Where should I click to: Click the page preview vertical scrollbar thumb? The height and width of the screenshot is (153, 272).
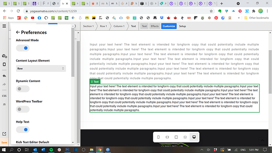[270, 72]
